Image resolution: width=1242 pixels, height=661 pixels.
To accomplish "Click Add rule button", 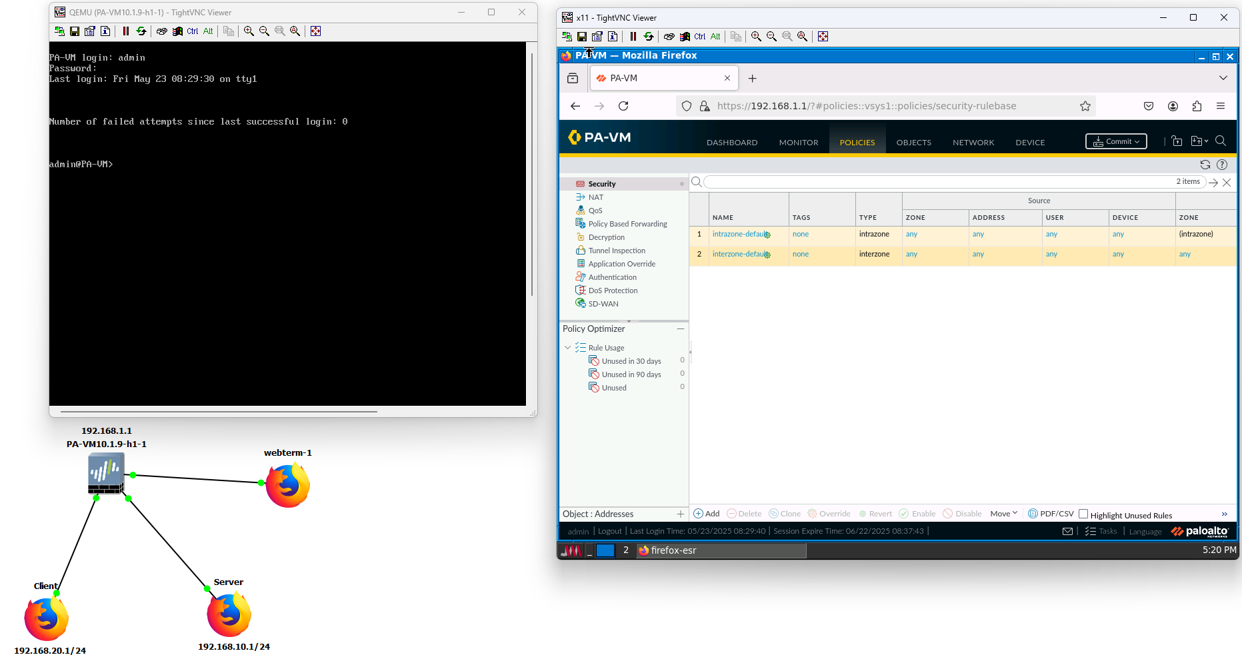I will pos(707,514).
